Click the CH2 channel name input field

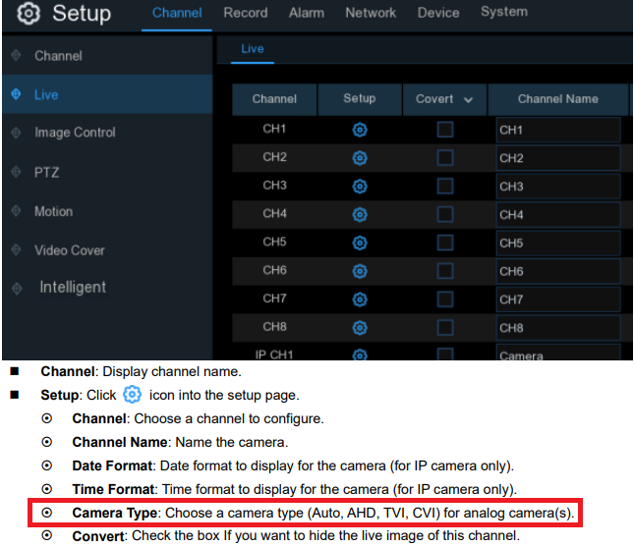[558, 158]
